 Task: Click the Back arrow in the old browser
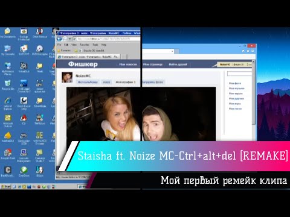pos(59,39)
